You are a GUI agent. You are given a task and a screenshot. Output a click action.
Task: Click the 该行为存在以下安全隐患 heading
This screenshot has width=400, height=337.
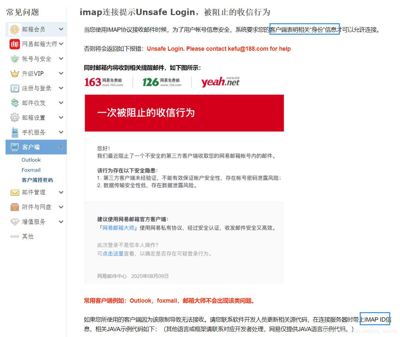[128, 170]
